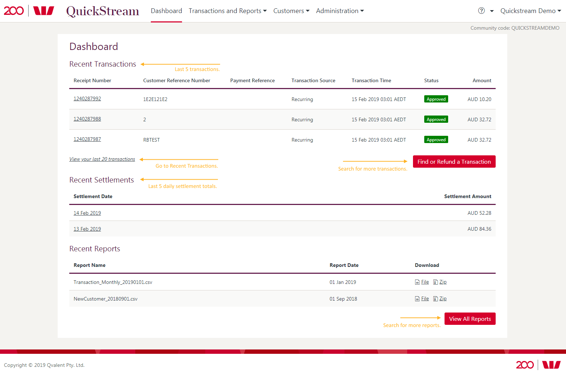Open the 14 Feb 2019 settlement

coord(87,213)
